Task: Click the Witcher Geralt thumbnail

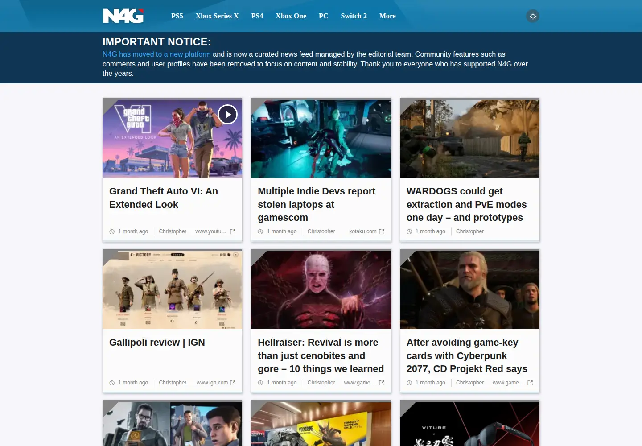Action: click(469, 289)
